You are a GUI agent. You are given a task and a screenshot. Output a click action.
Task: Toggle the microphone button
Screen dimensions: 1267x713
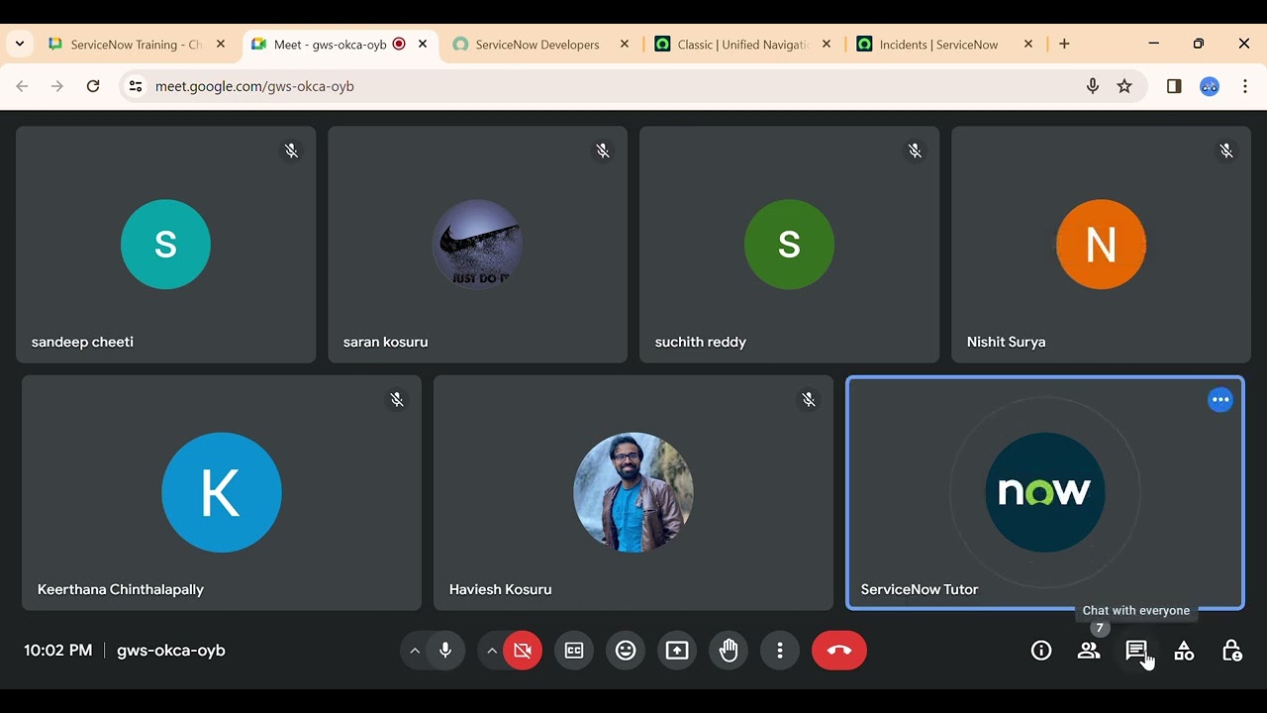(445, 651)
